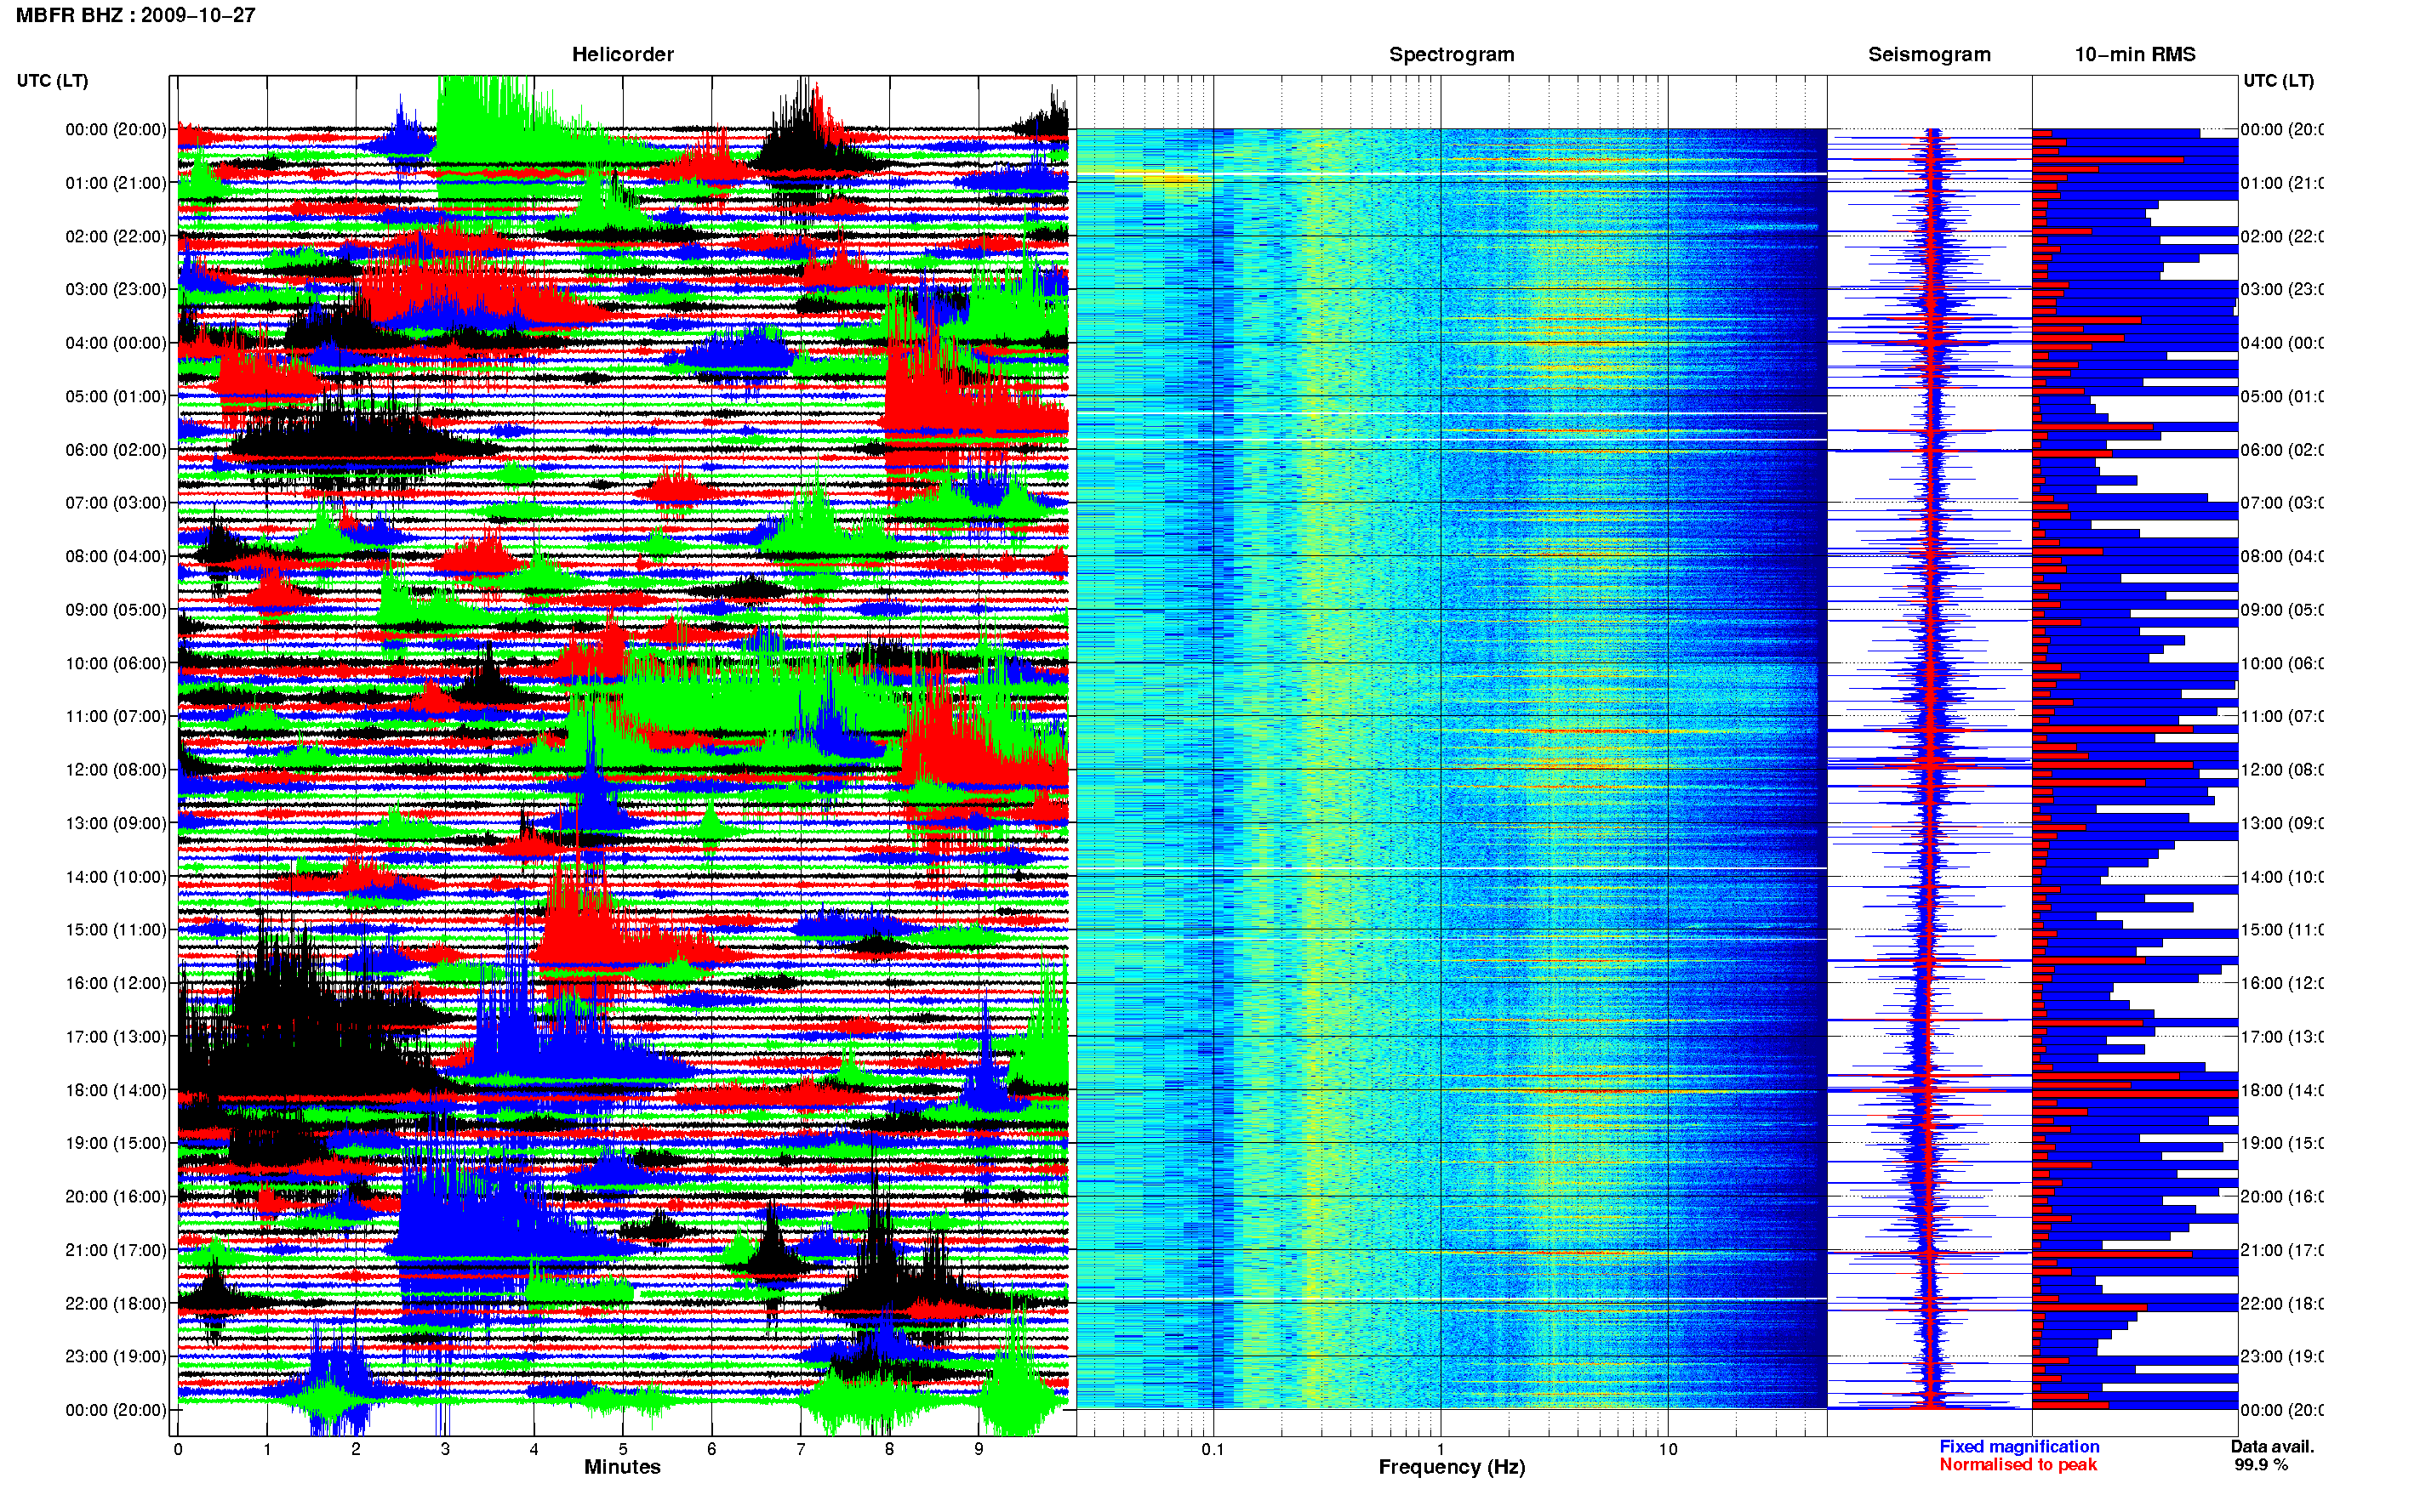Screen dimensions: 2420x1512
Task: Click the Seismogram panel heading
Action: coord(1929,54)
